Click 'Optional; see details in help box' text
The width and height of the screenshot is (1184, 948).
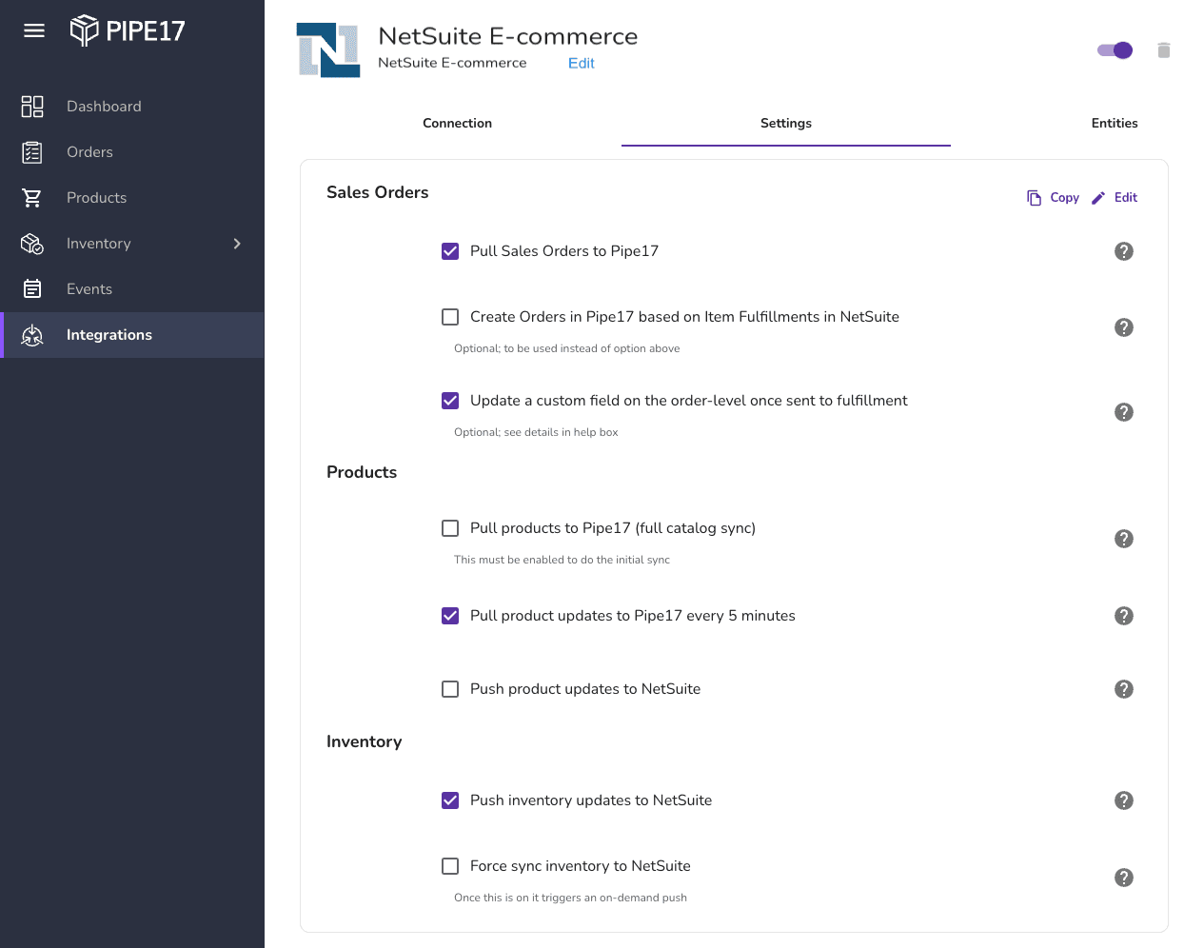536,432
